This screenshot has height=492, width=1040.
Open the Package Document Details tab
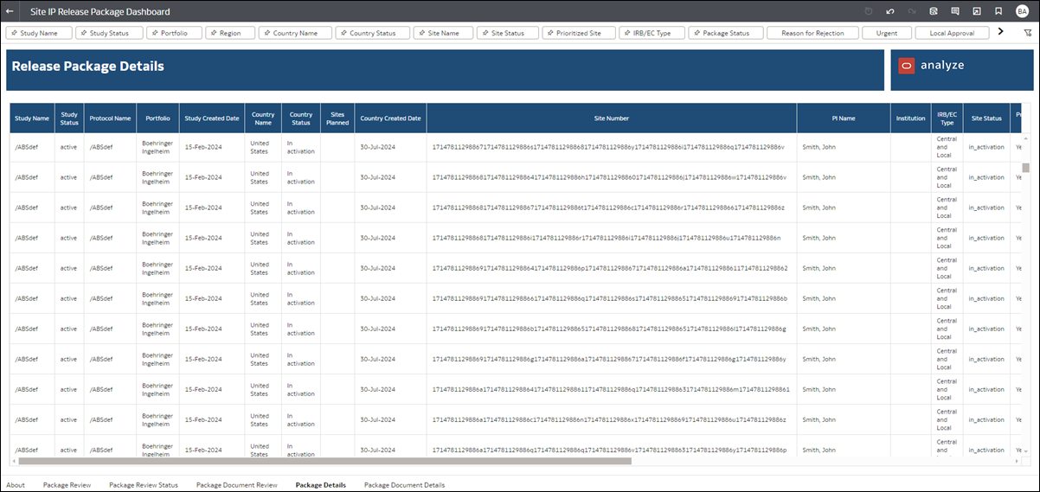405,485
